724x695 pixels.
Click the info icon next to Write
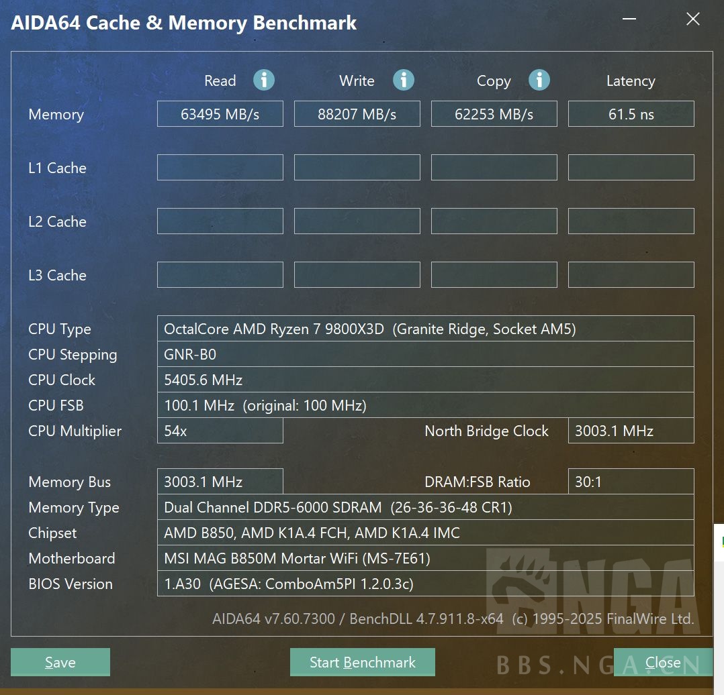tap(403, 81)
